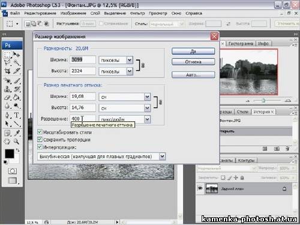Click the Отмена button
The image size is (300, 225).
[193, 62]
